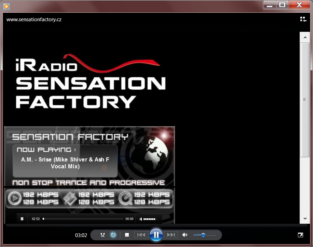This screenshot has width=313, height=247.
Task: Adjust the blue volume slider
Action: point(205,235)
